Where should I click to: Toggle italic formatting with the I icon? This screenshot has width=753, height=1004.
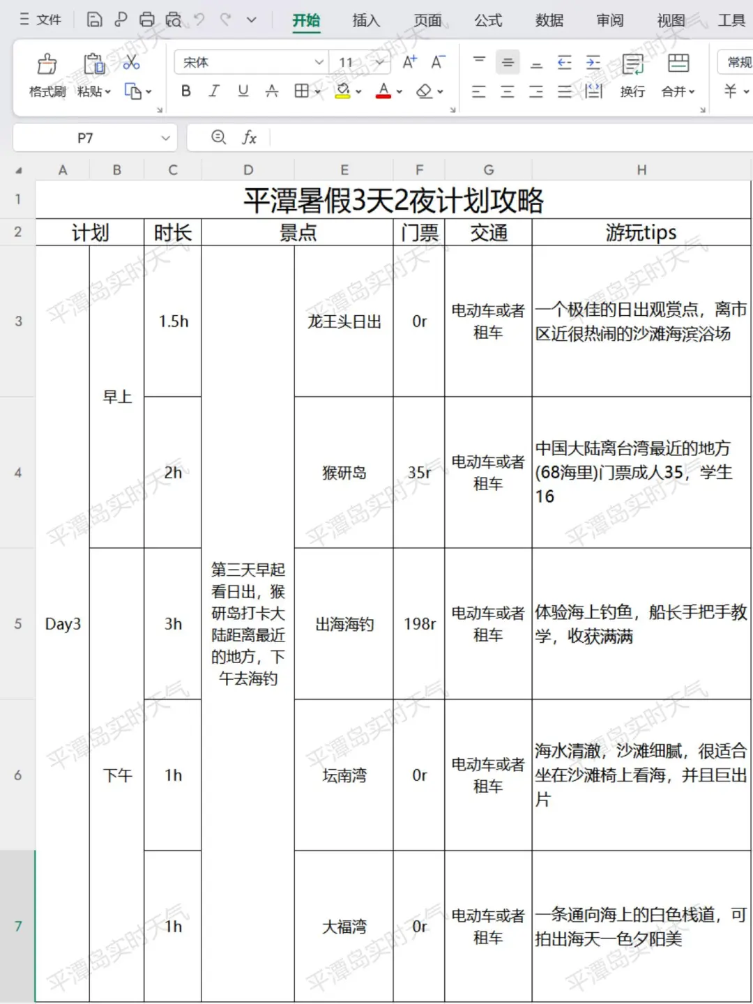click(x=214, y=91)
